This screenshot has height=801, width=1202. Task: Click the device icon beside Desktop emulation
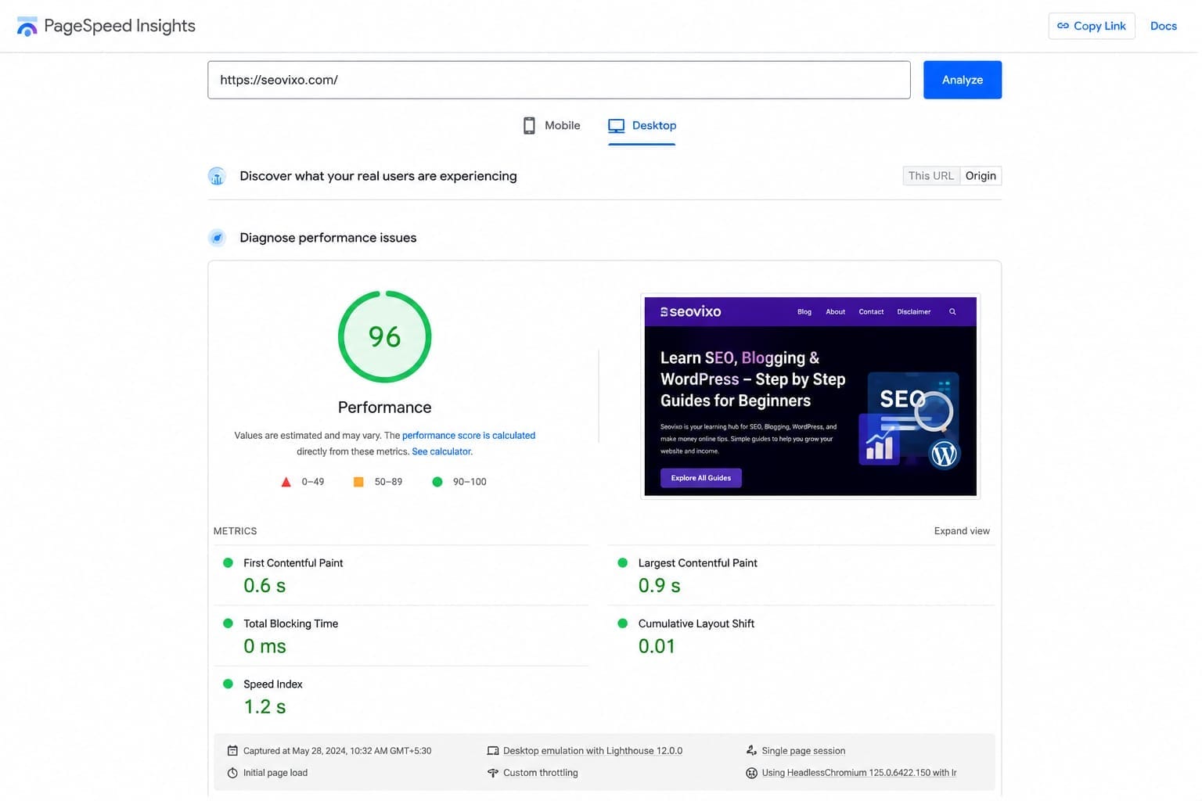(x=493, y=751)
